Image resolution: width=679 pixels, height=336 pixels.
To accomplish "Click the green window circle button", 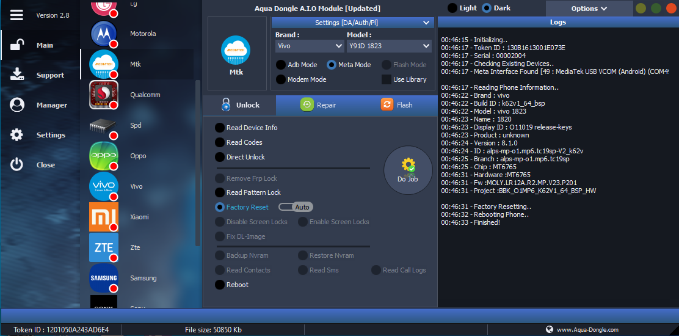I will [656, 8].
